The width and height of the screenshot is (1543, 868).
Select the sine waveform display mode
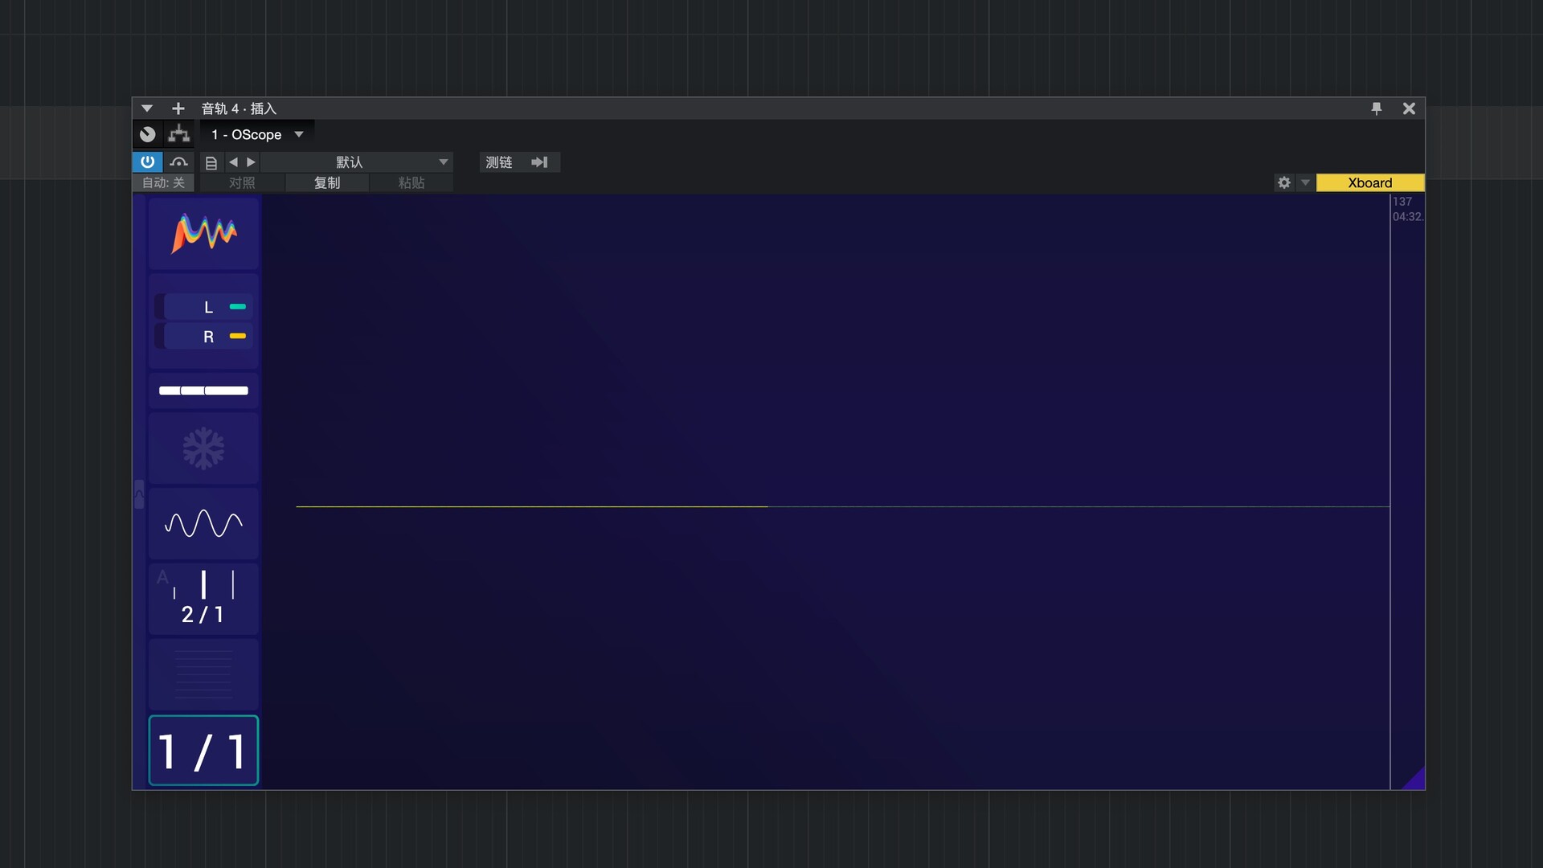click(x=203, y=523)
